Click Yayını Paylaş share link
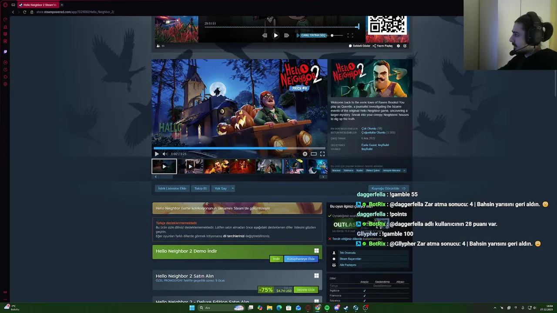Image resolution: width=557 pixels, height=313 pixels. (383, 46)
